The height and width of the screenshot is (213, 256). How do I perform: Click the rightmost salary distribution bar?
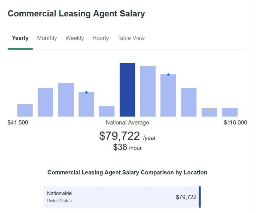(x=229, y=111)
